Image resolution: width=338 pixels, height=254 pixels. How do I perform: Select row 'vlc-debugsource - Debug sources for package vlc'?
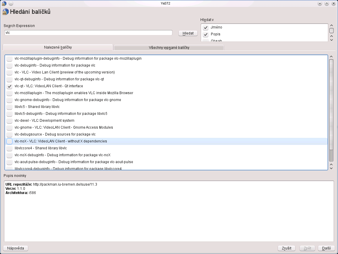[x=166, y=134]
